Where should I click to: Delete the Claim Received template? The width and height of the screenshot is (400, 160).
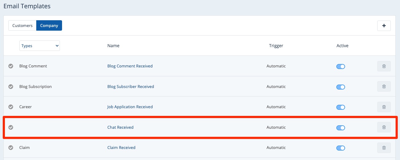(x=384, y=148)
